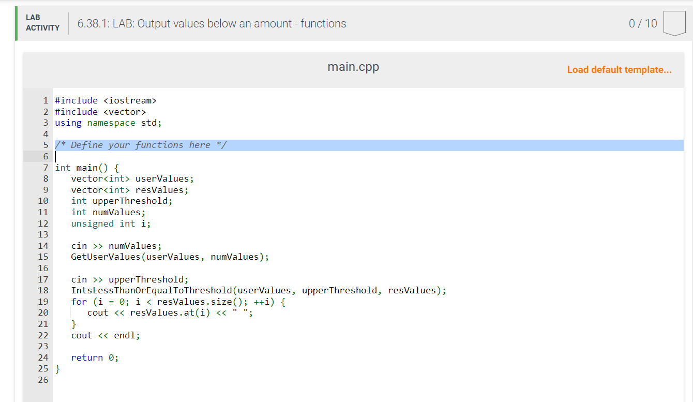The width and height of the screenshot is (693, 402).
Task: Click the LAB ACTIVITY label
Action: click(43, 23)
